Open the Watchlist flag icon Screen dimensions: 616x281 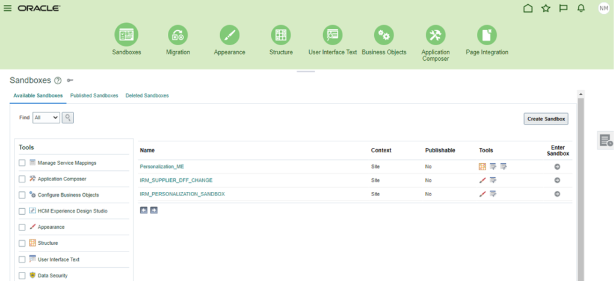563,8
